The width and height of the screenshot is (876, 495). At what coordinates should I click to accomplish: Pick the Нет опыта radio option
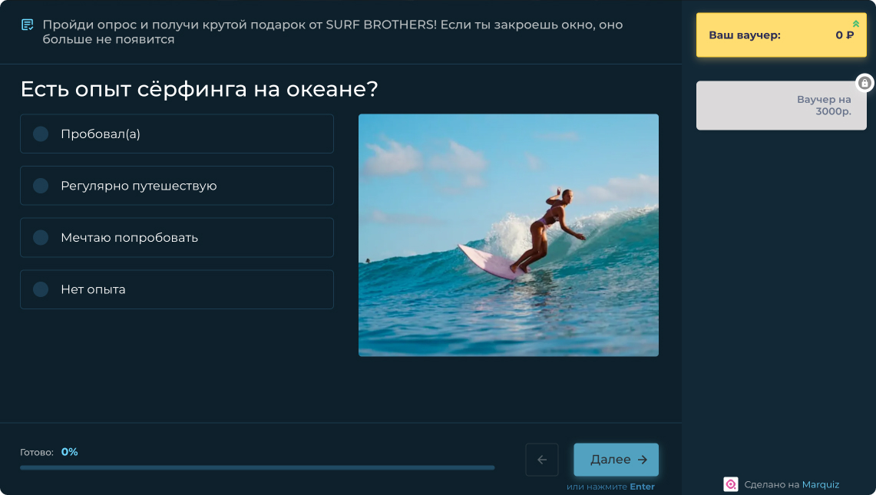coord(177,289)
